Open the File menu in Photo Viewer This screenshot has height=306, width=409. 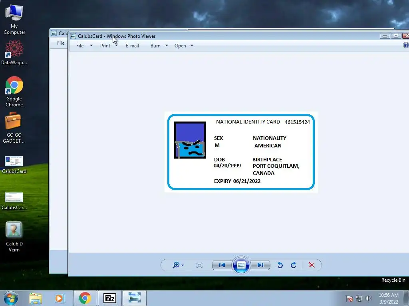coord(80,46)
